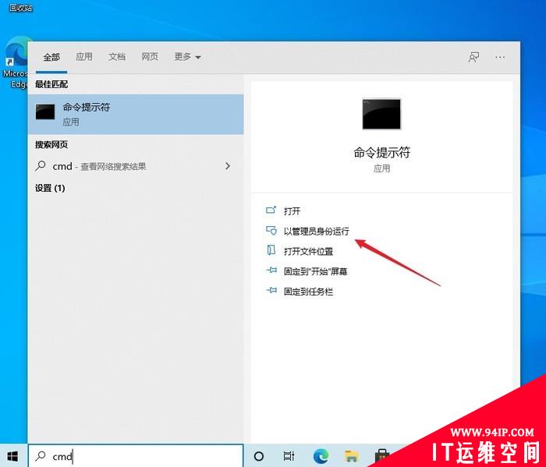The height and width of the screenshot is (467, 546).
Task: Click the pin icon beside 固定到"开始"屏幕
Action: (271, 271)
